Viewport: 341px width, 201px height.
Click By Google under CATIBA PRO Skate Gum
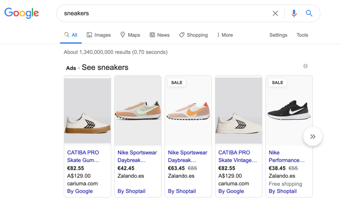coord(80,191)
